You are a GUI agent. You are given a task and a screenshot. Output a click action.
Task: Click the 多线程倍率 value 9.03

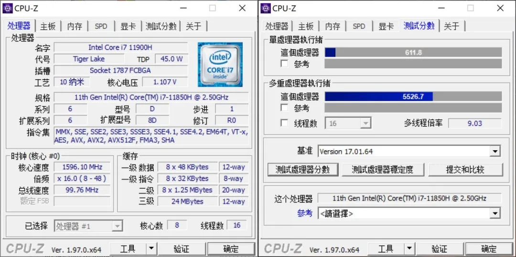474,123
